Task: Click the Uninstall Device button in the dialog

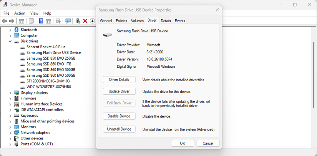Action: click(x=119, y=129)
